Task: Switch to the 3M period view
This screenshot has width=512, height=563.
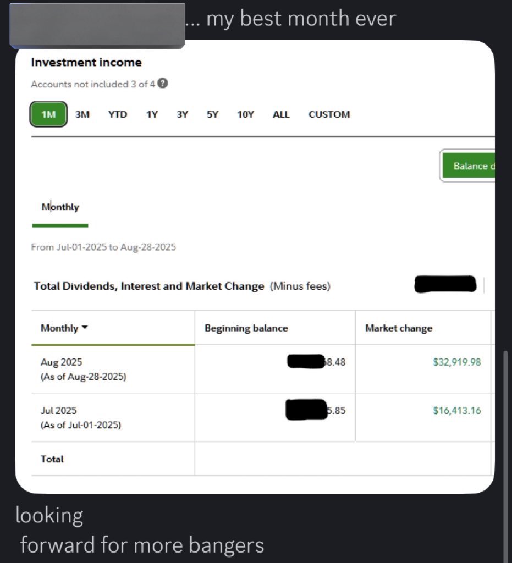Action: click(83, 114)
